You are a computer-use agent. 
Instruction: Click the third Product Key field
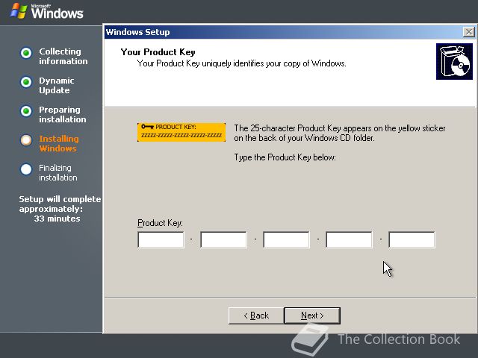(286, 239)
